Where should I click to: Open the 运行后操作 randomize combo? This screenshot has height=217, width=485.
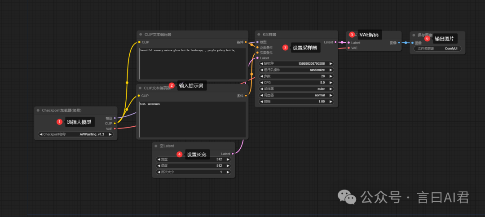coord(296,70)
